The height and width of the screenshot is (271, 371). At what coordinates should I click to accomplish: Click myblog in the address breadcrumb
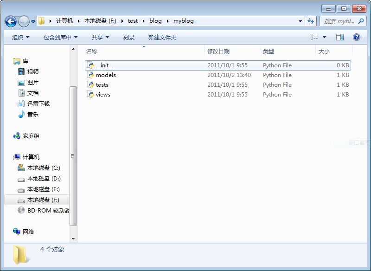(x=183, y=21)
